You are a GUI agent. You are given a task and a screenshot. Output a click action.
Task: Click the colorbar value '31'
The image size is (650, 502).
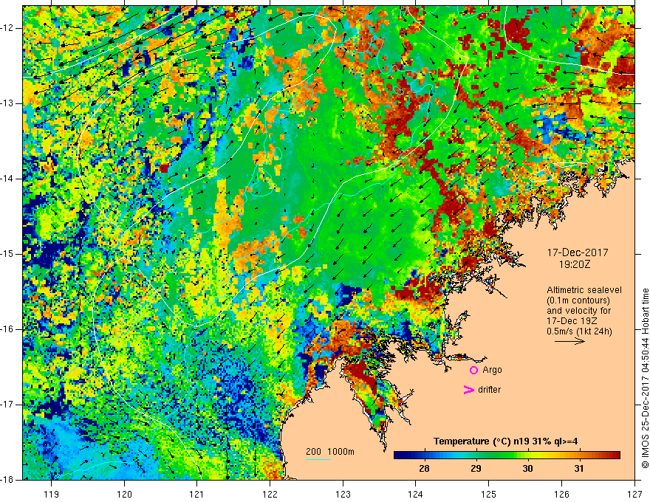click(x=579, y=469)
